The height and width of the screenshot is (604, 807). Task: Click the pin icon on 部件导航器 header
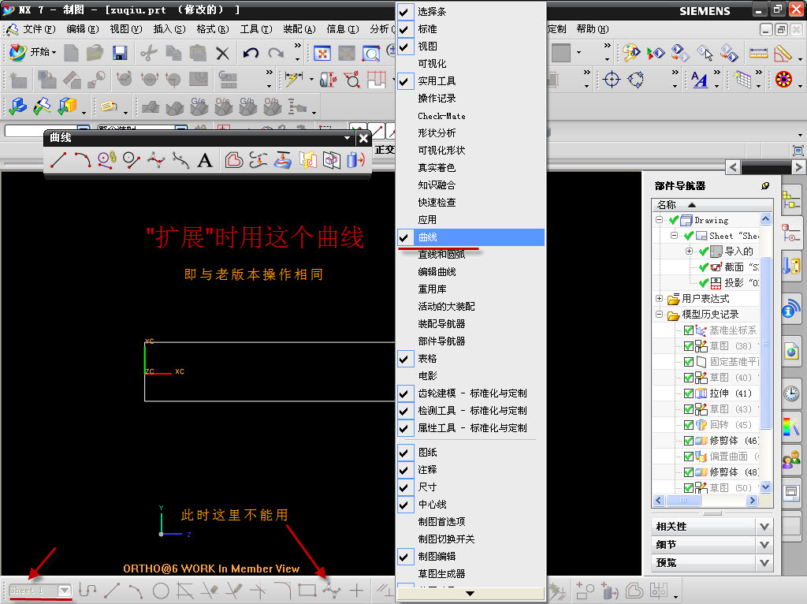click(x=765, y=186)
